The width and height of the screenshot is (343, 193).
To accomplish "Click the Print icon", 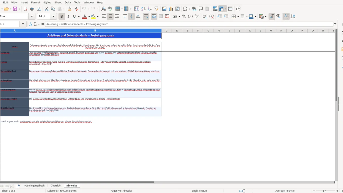I will click(32, 9).
